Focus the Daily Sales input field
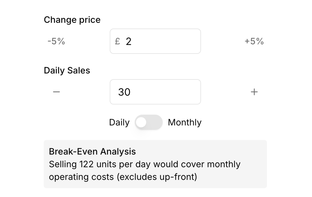This screenshot has height=197, width=312. pos(162,92)
